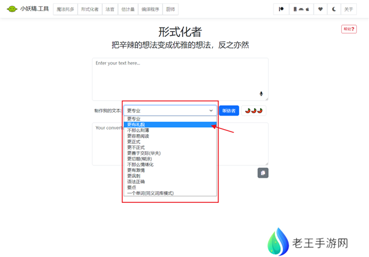
Task: Collapse the 更专业 style dropdown
Action: tap(170, 111)
